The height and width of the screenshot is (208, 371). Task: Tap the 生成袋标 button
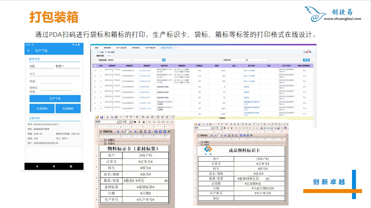(42, 108)
